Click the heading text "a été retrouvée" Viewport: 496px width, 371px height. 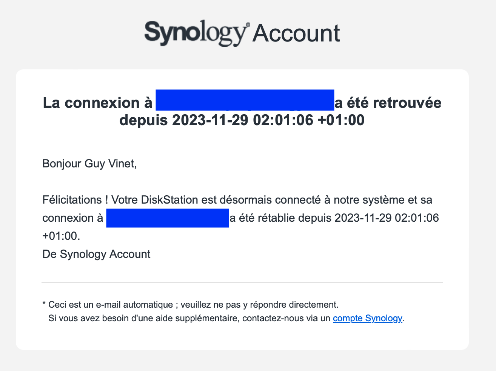coord(388,103)
